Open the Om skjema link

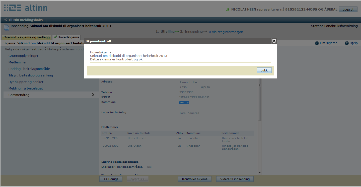click(x=328, y=43)
